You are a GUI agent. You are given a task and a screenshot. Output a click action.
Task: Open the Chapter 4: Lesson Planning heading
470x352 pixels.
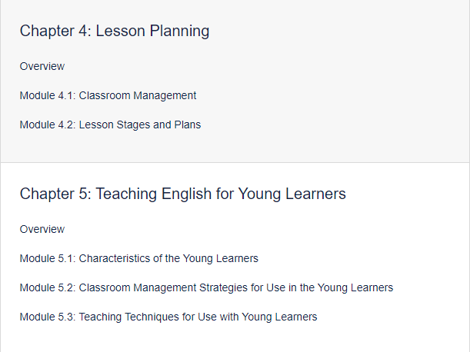(115, 32)
